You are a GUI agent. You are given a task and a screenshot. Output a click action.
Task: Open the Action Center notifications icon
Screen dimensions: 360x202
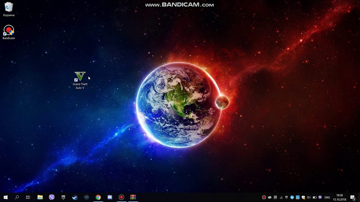click(x=353, y=197)
